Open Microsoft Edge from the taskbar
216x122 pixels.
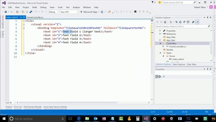[79, 119]
